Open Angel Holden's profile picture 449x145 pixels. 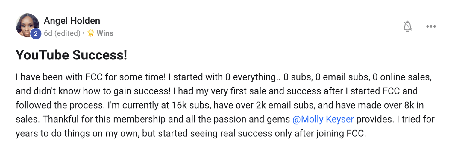click(x=27, y=25)
